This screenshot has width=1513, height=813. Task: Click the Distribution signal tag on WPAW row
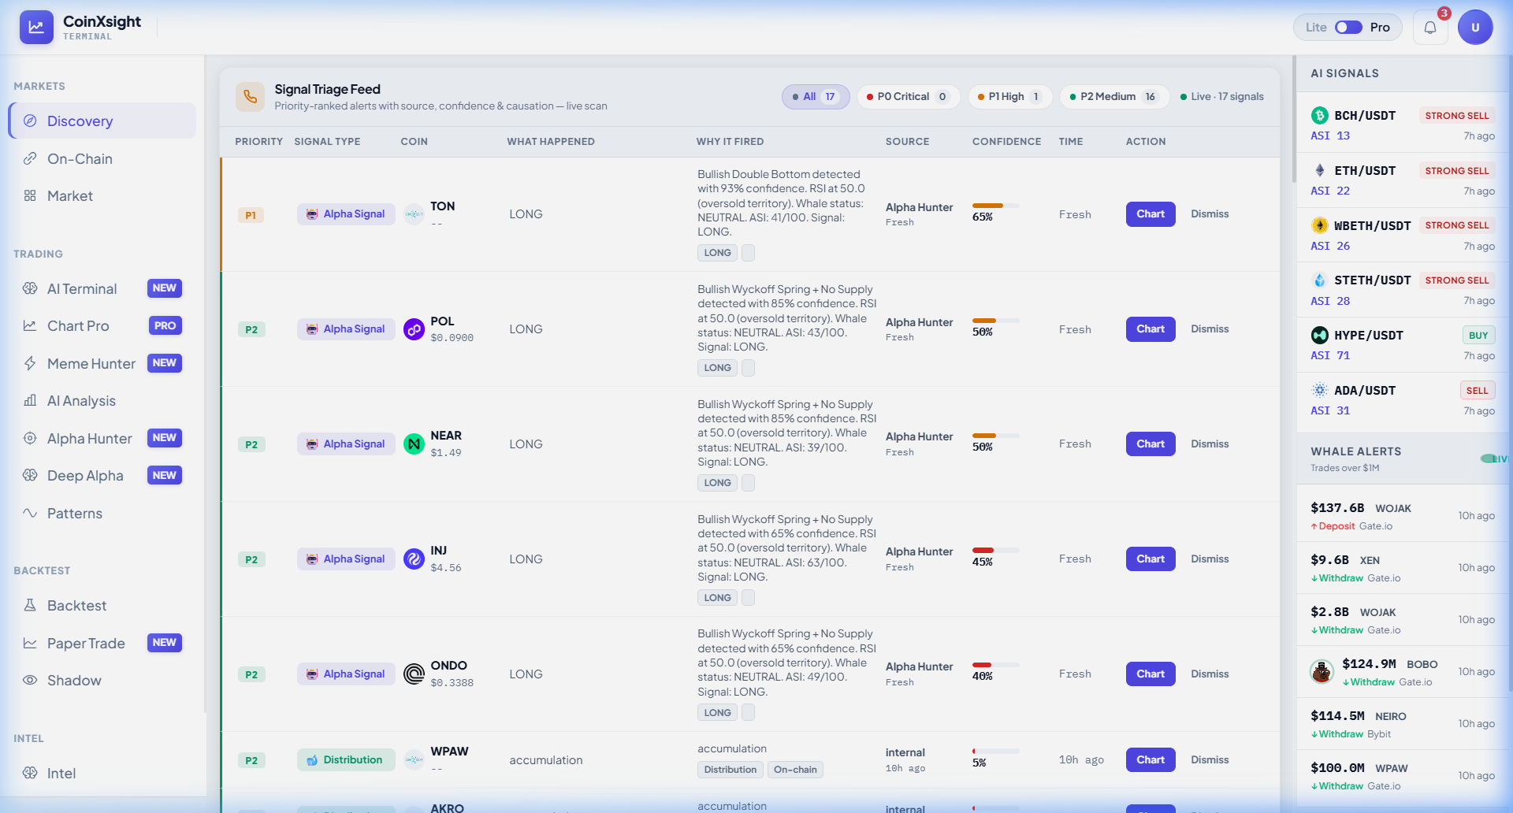(346, 760)
